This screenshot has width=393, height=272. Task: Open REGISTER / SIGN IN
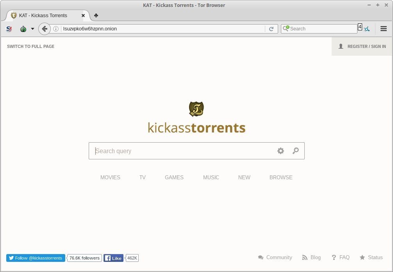(x=362, y=46)
